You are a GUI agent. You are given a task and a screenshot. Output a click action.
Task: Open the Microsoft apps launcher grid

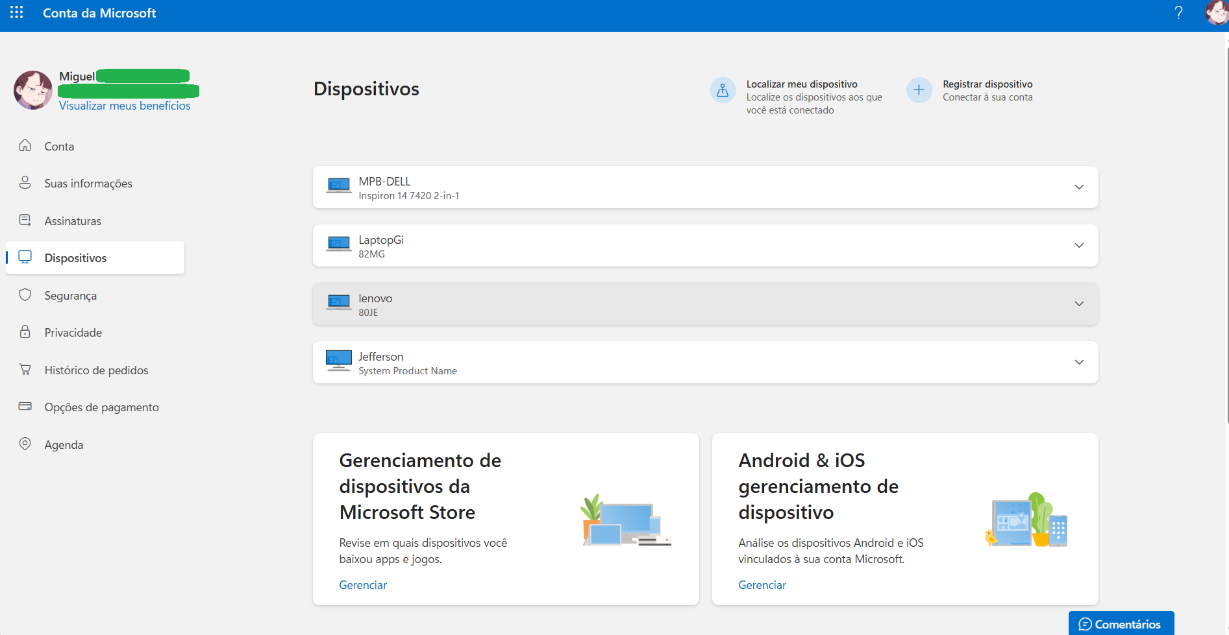pyautogui.click(x=16, y=12)
